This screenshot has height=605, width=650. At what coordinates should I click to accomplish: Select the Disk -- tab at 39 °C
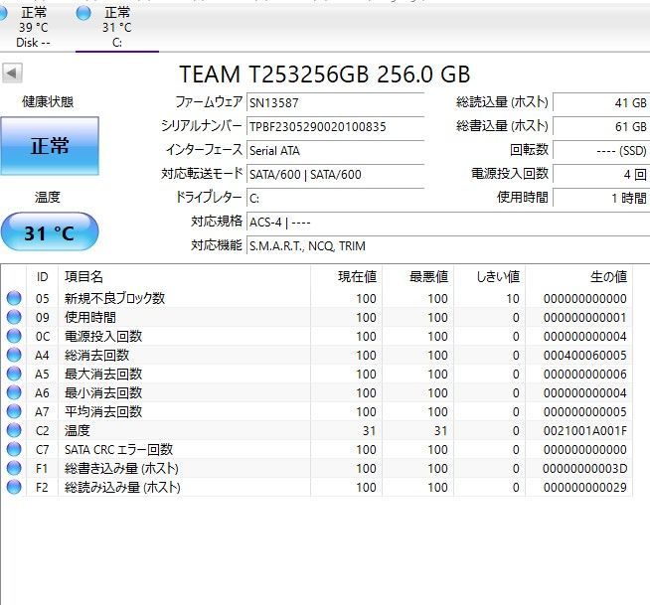(33, 27)
